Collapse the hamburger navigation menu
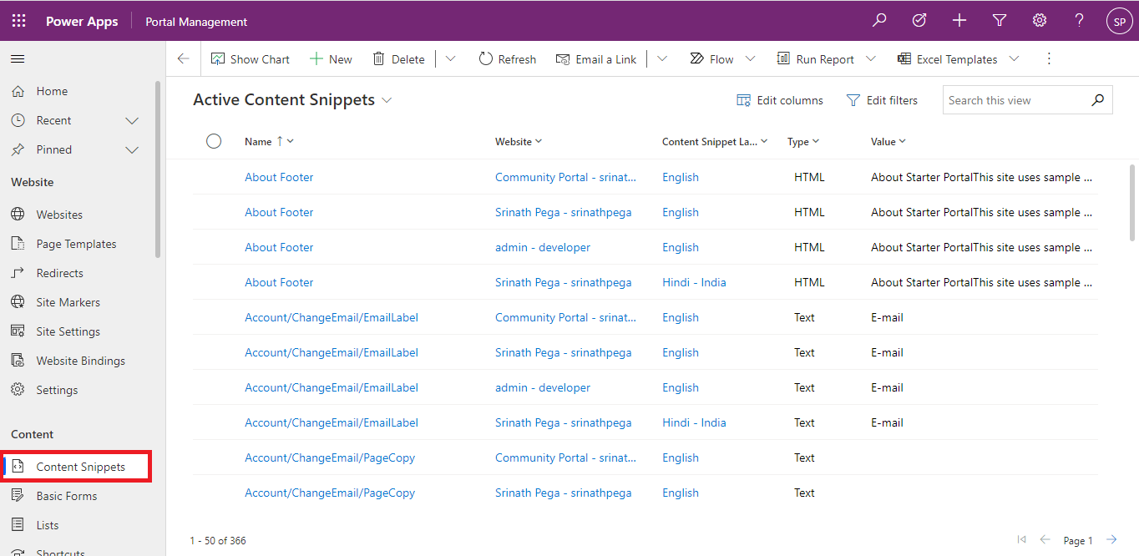The height and width of the screenshot is (556, 1139). [18, 59]
